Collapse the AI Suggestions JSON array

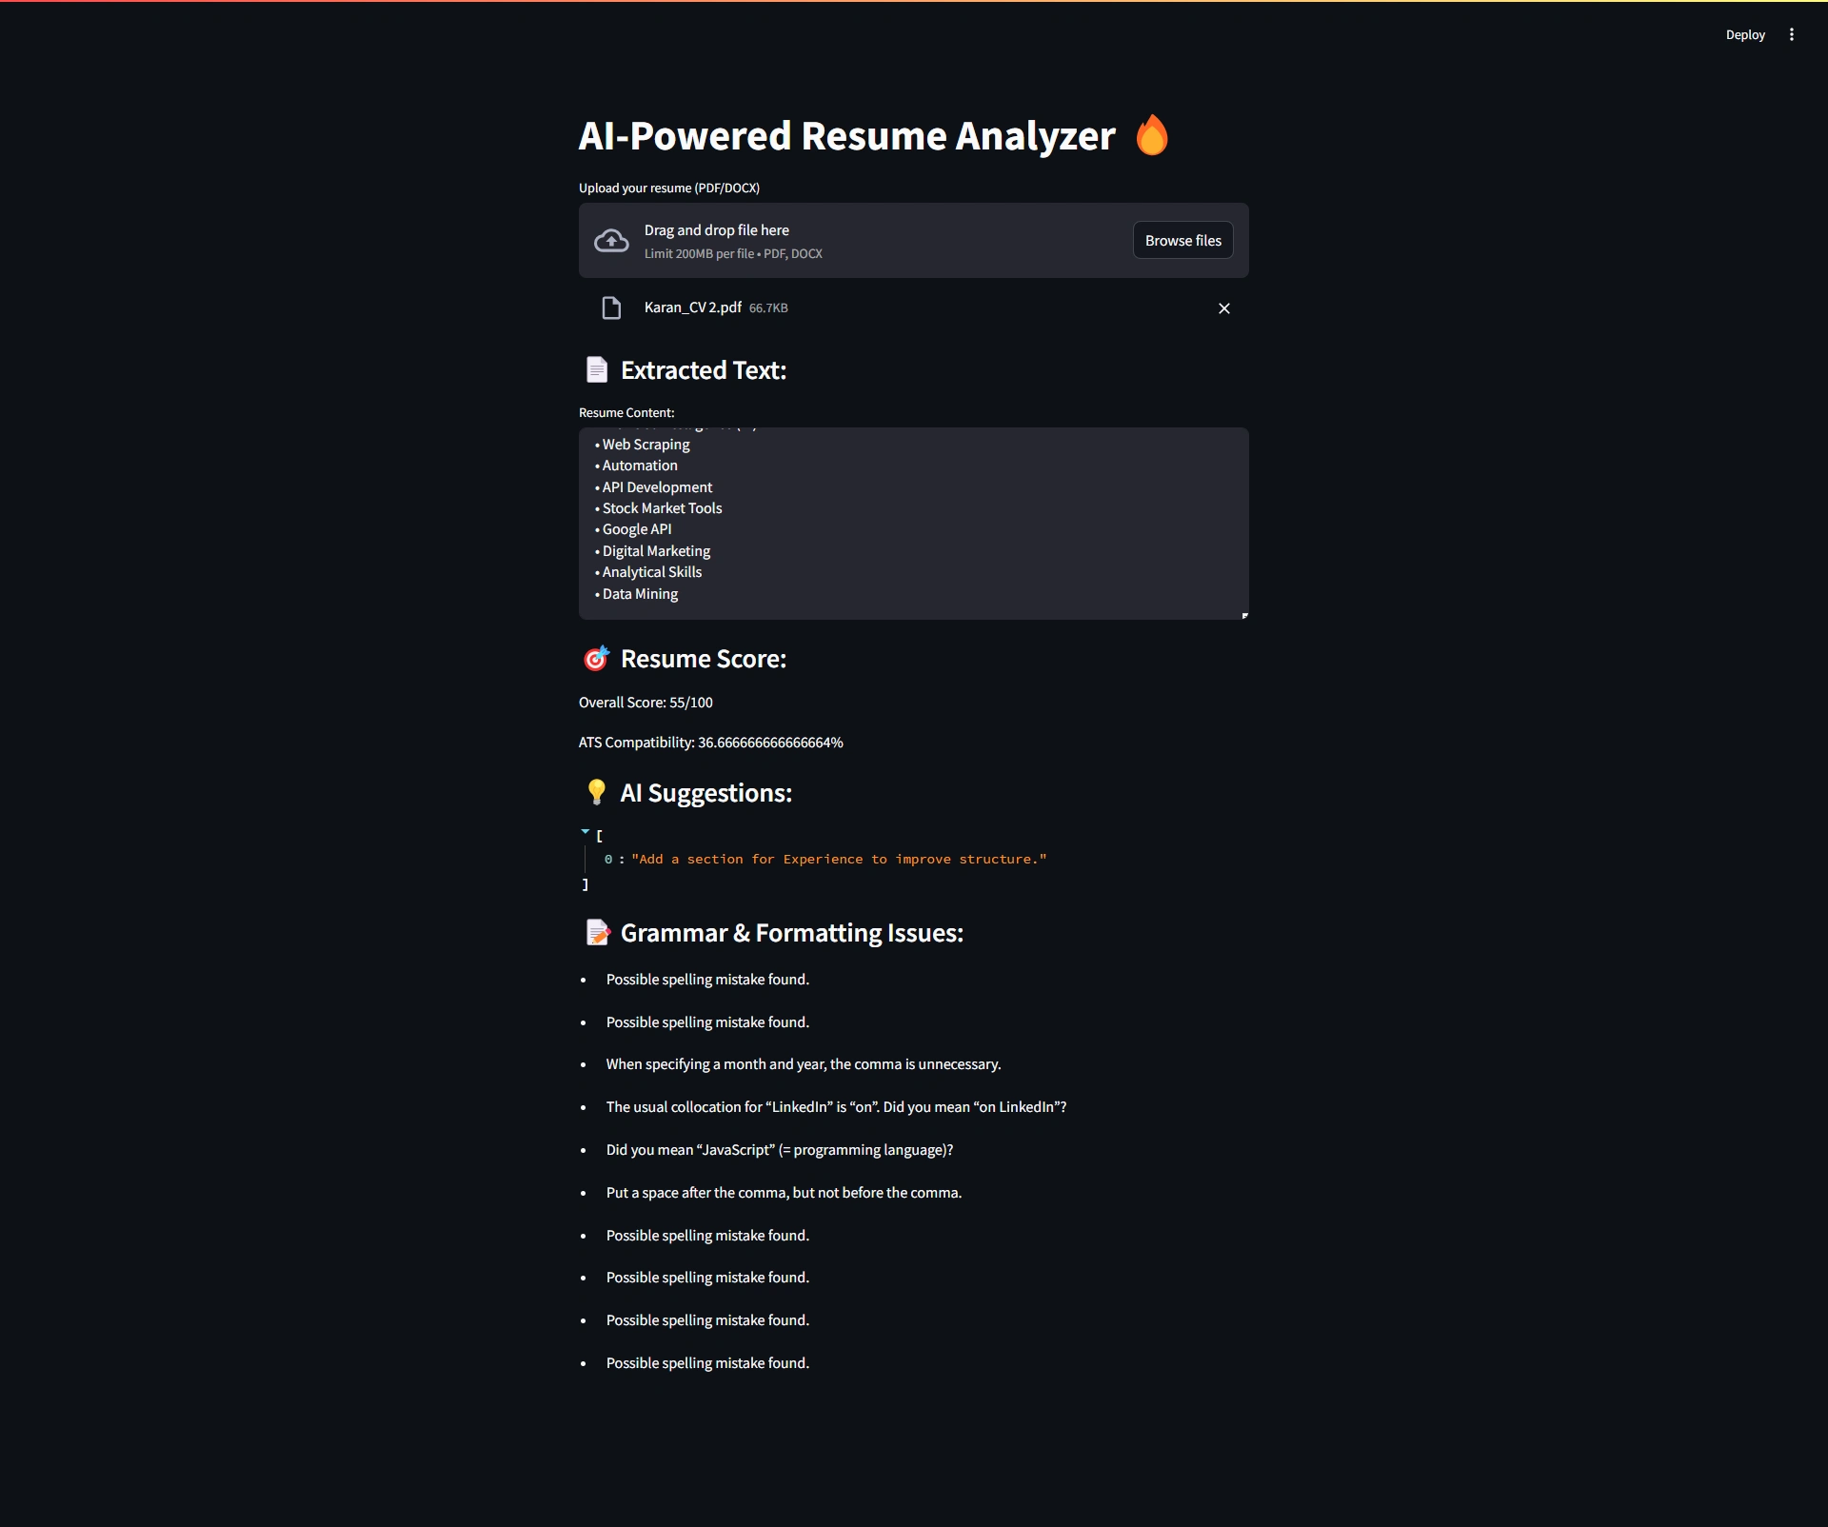point(586,832)
